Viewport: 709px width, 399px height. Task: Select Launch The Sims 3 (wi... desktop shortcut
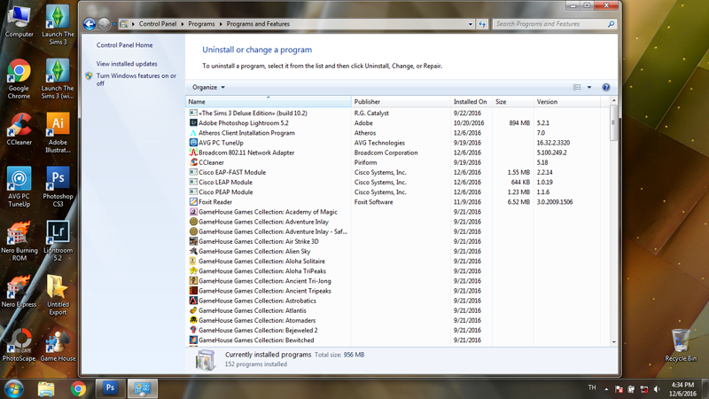(x=58, y=79)
